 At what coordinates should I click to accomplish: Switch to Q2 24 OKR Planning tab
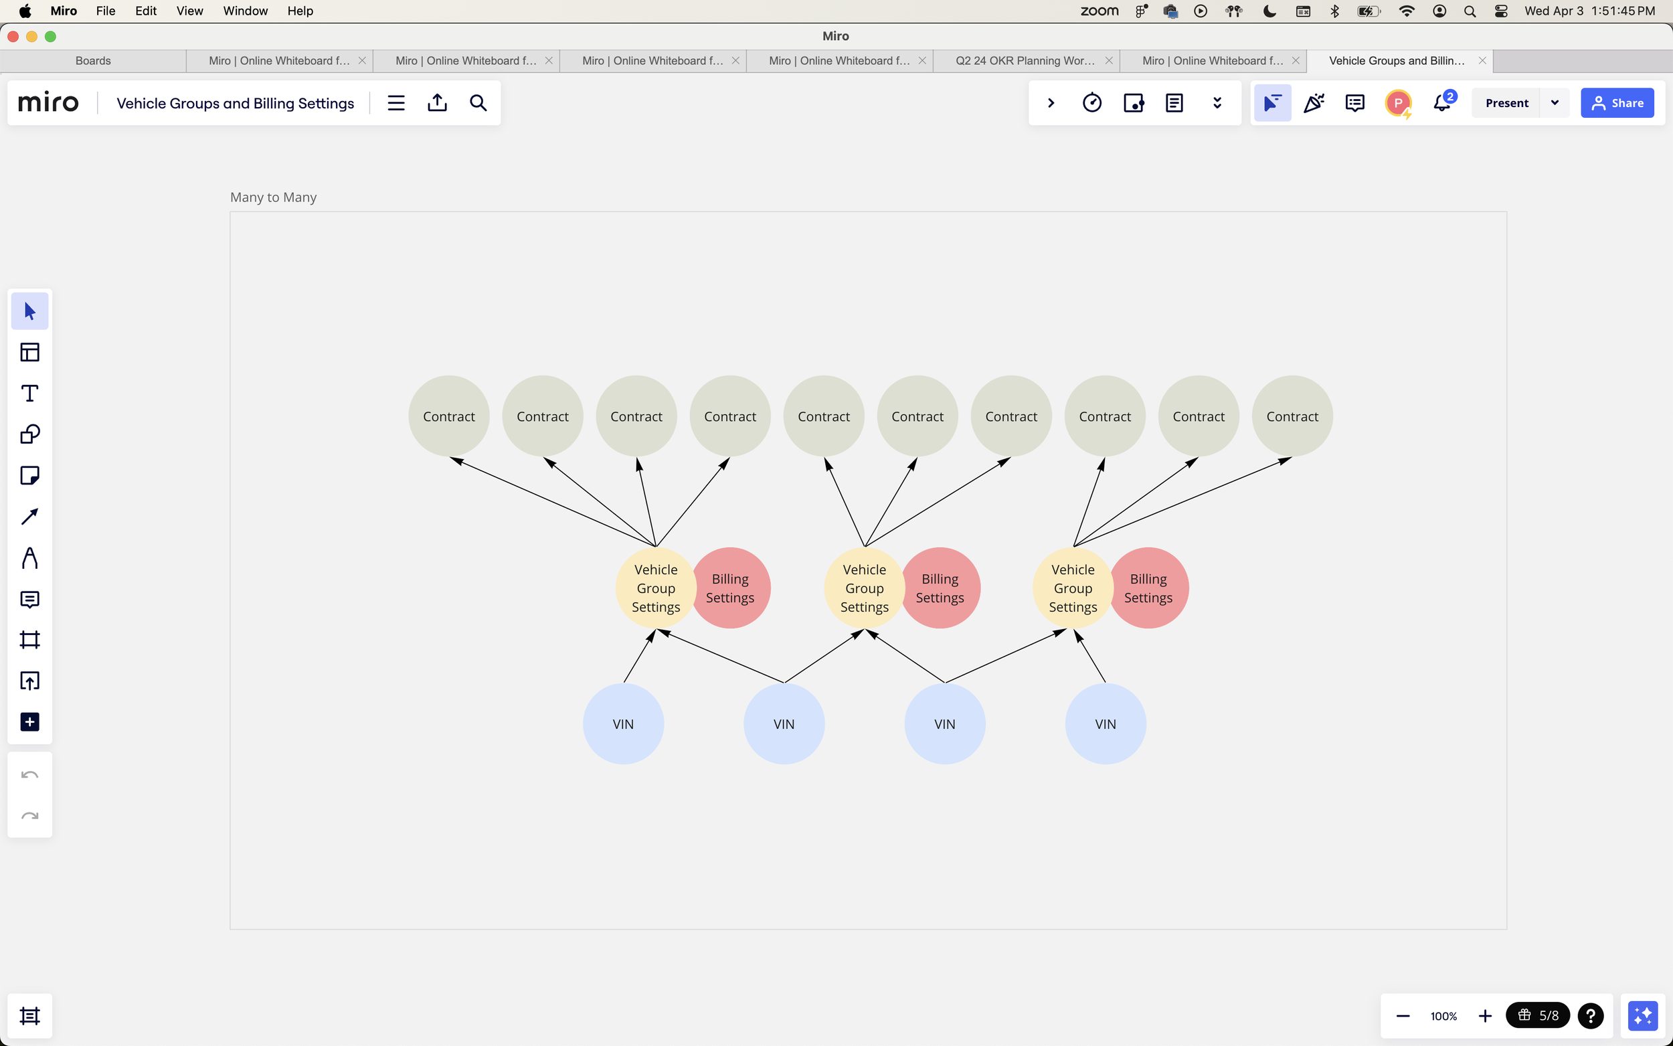1025,61
